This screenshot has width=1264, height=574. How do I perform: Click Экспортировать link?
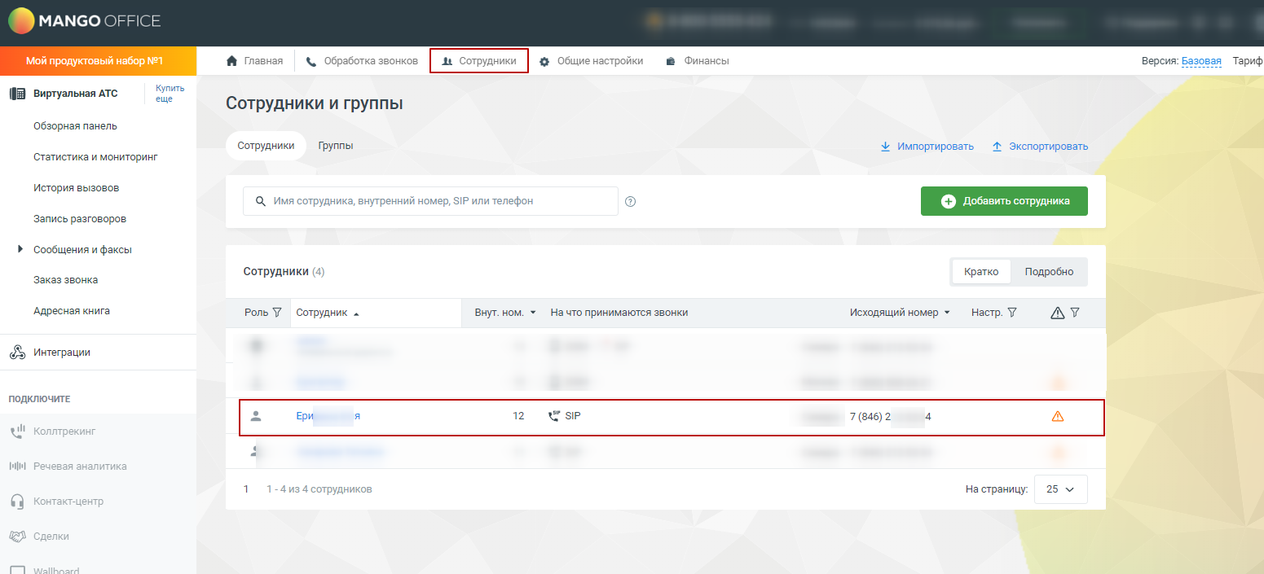[1040, 147]
